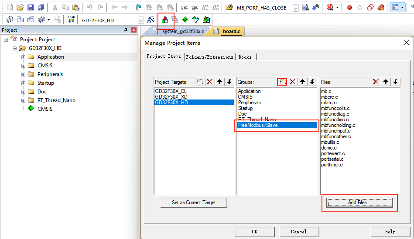Save the current file
This screenshot has height=239, width=414.
click(31, 7)
